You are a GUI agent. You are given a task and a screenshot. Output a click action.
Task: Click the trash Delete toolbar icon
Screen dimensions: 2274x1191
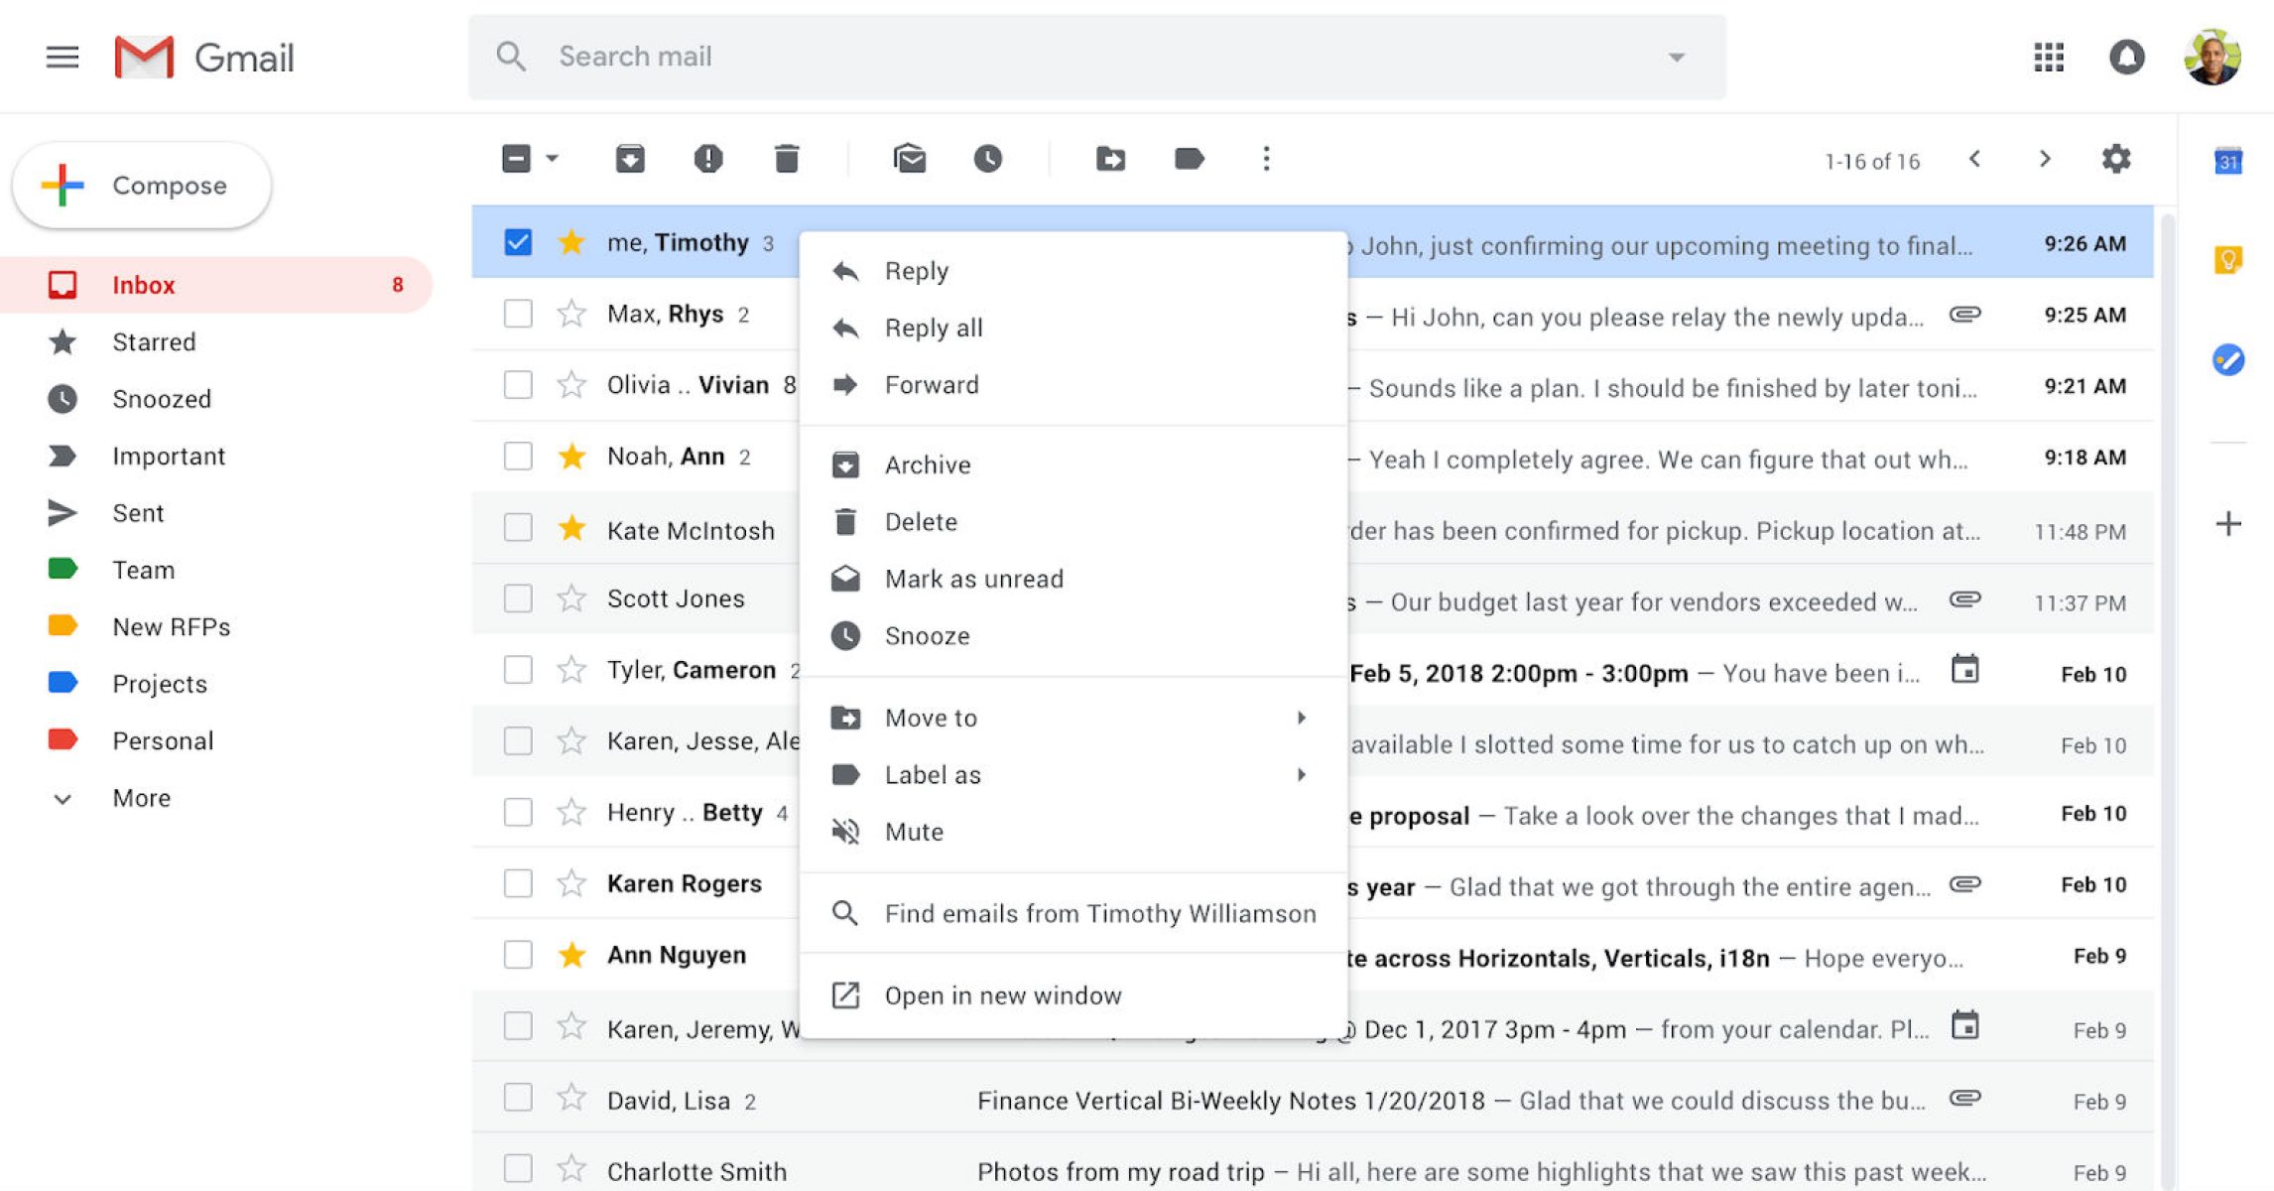pyautogui.click(x=786, y=159)
